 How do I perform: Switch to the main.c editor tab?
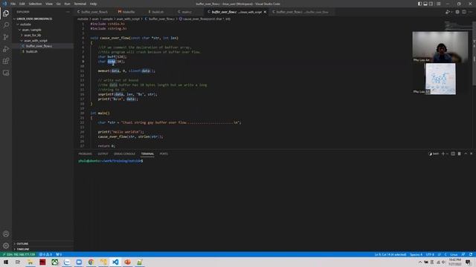(187, 12)
